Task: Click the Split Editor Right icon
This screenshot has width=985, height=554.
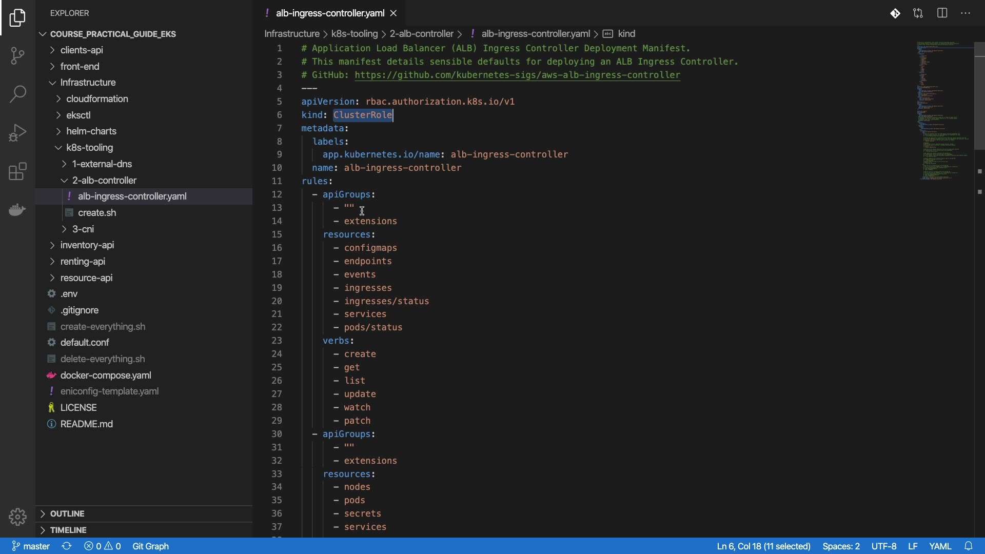Action: point(942,13)
